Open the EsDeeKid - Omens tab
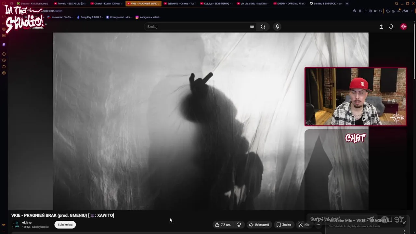The image size is (416, 234). pyautogui.click(x=179, y=4)
